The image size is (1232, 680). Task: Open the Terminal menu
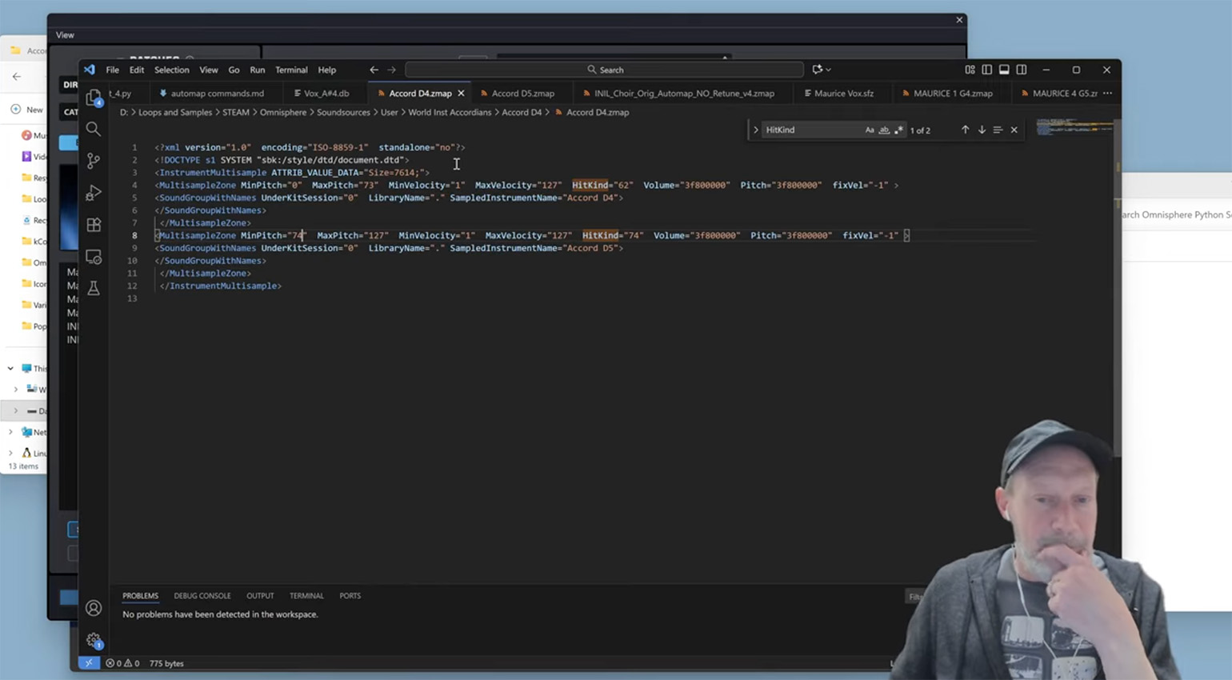pyautogui.click(x=291, y=70)
